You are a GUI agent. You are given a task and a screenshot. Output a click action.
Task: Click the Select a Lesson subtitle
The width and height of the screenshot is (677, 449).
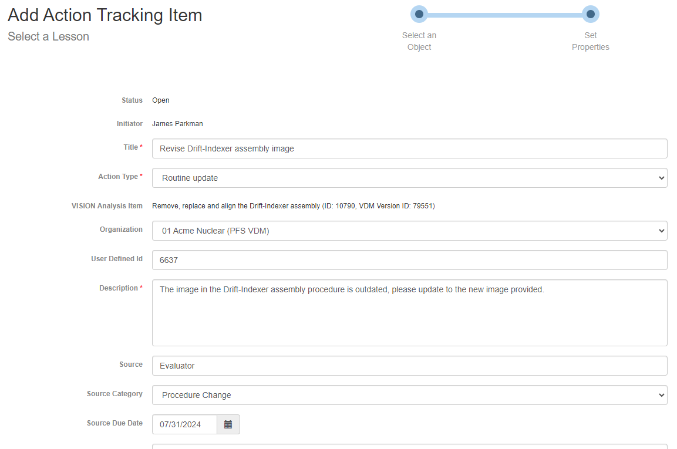[49, 36]
